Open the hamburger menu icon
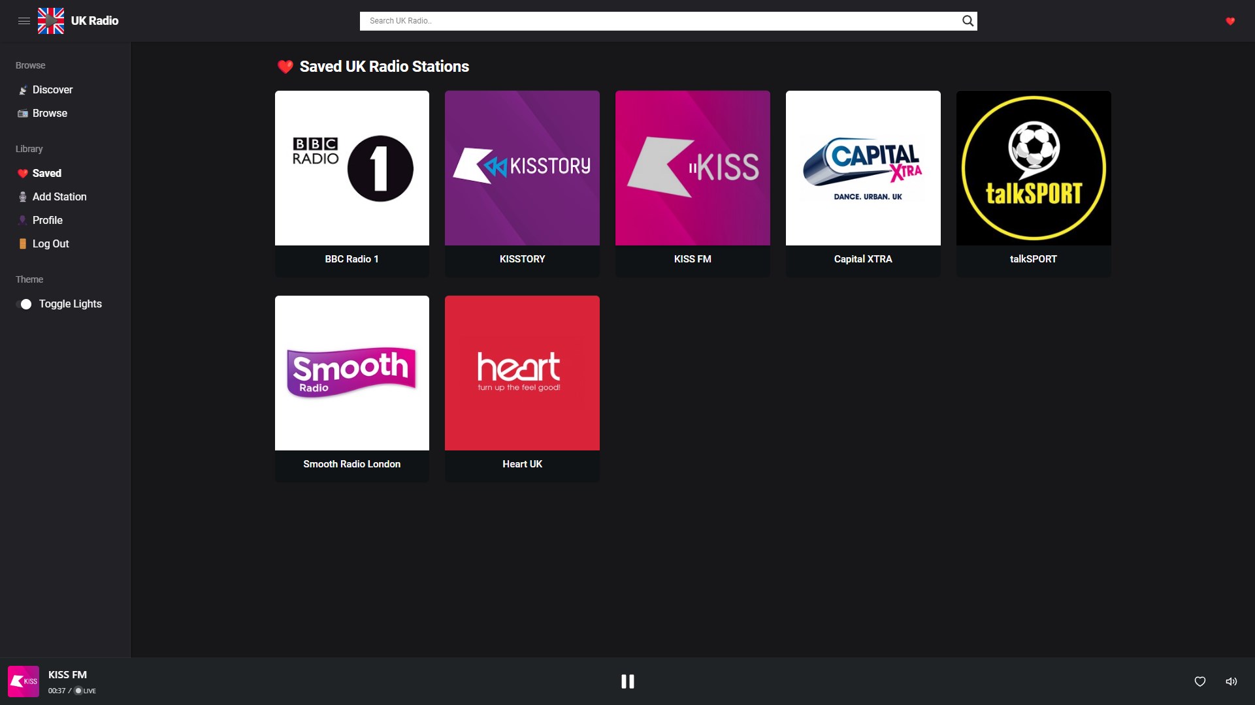 [24, 21]
